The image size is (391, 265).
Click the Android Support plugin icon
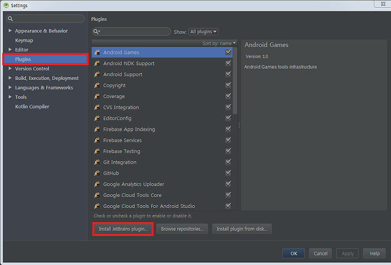click(x=97, y=74)
